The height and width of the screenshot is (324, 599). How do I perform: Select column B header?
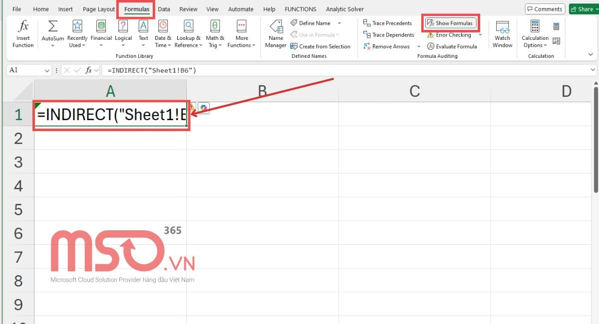coord(262,91)
